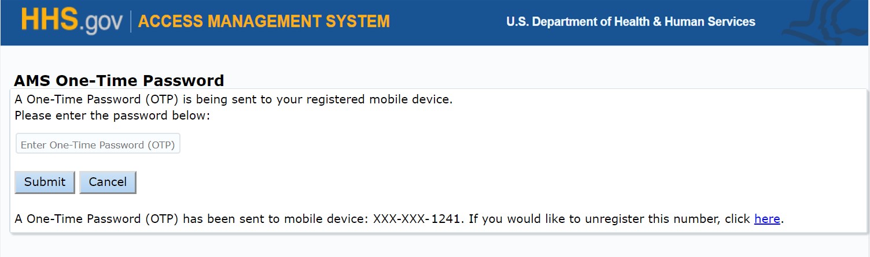Focus the Enter One-Time Password field
Screen dimensions: 870x257
point(98,144)
